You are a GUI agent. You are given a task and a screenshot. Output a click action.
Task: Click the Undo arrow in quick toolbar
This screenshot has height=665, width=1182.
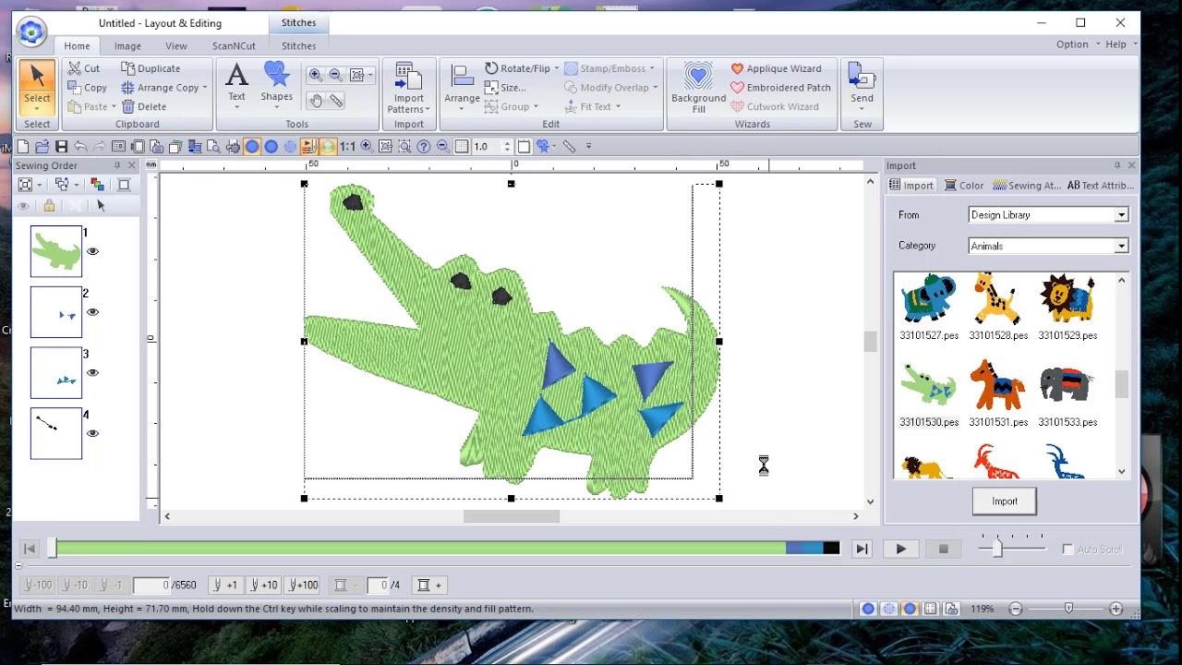[x=80, y=146]
